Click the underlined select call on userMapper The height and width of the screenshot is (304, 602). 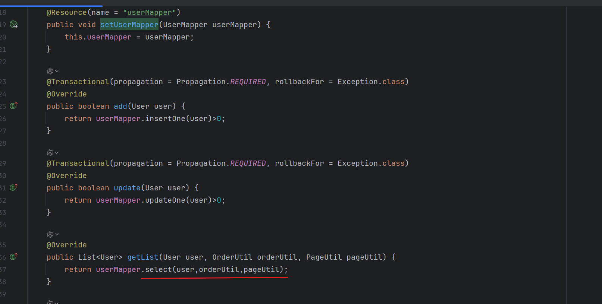tap(158, 269)
